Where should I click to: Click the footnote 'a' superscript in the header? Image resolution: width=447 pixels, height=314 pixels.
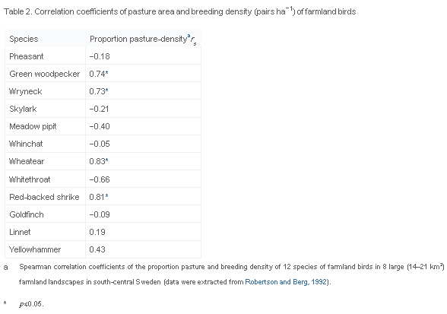coord(189,36)
